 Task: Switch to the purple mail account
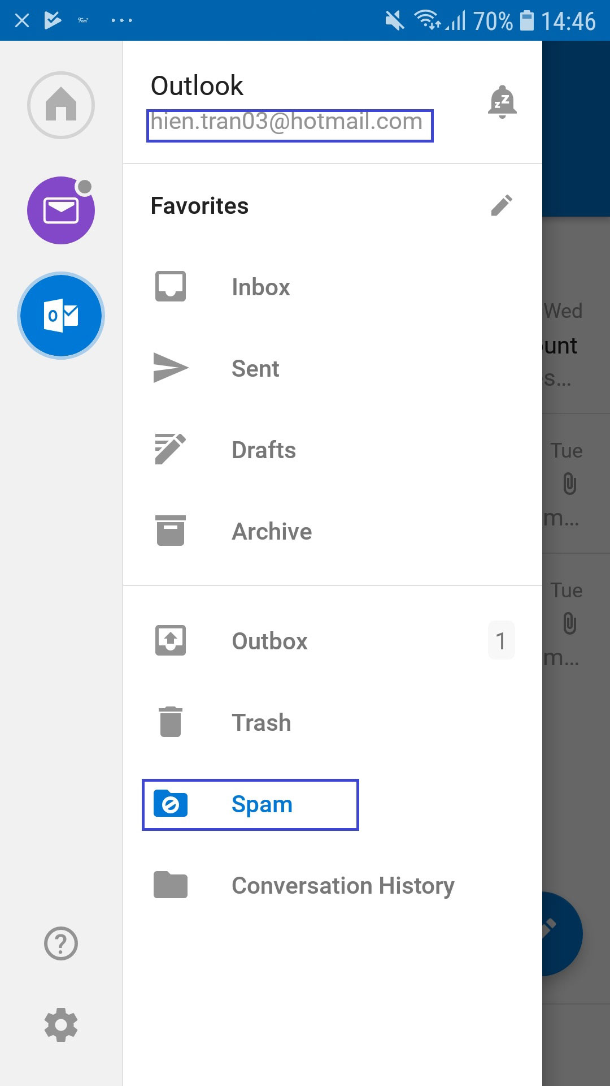[61, 210]
